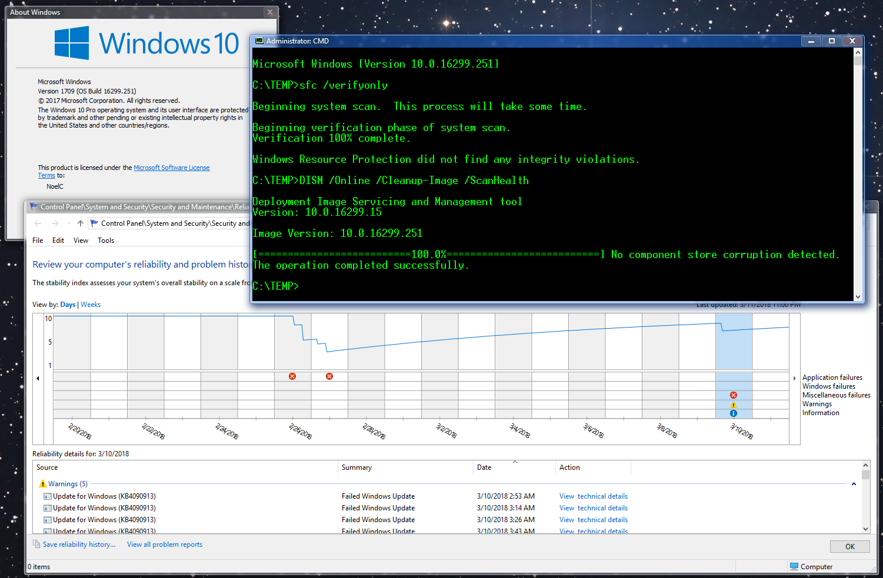The width and height of the screenshot is (883, 578).
Task: Click the forward navigation arrow in Control Panel
Action: click(x=55, y=223)
